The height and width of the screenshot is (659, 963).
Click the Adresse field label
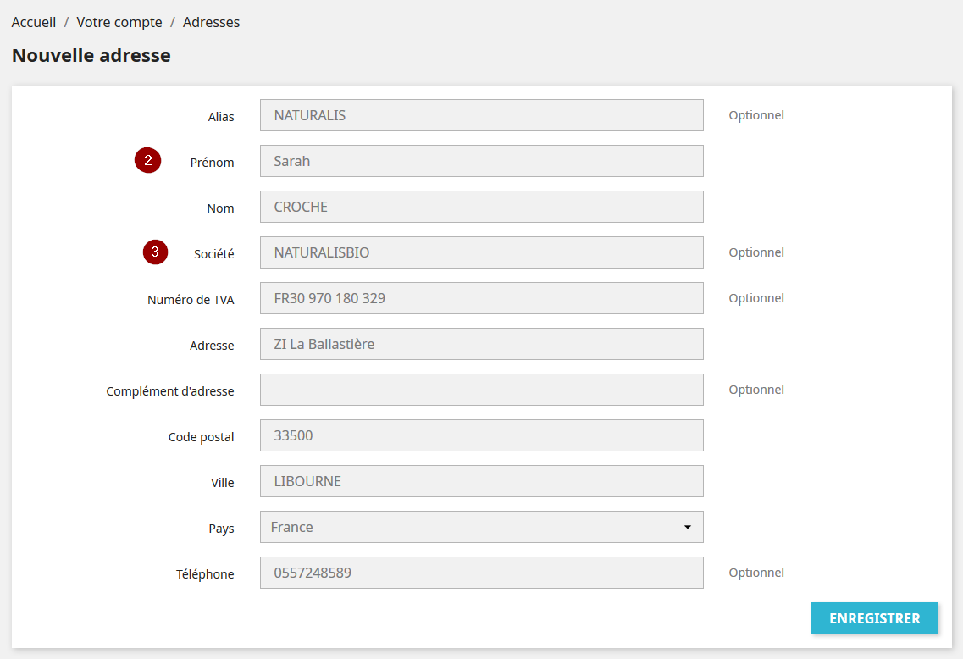point(212,346)
